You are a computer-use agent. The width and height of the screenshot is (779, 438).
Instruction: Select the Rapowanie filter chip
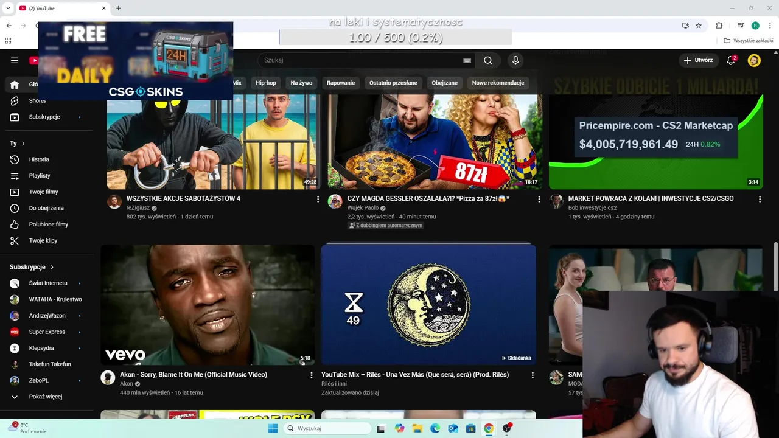click(341, 83)
